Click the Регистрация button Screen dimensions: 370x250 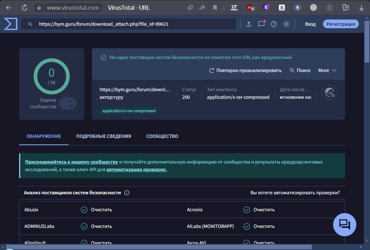341,24
